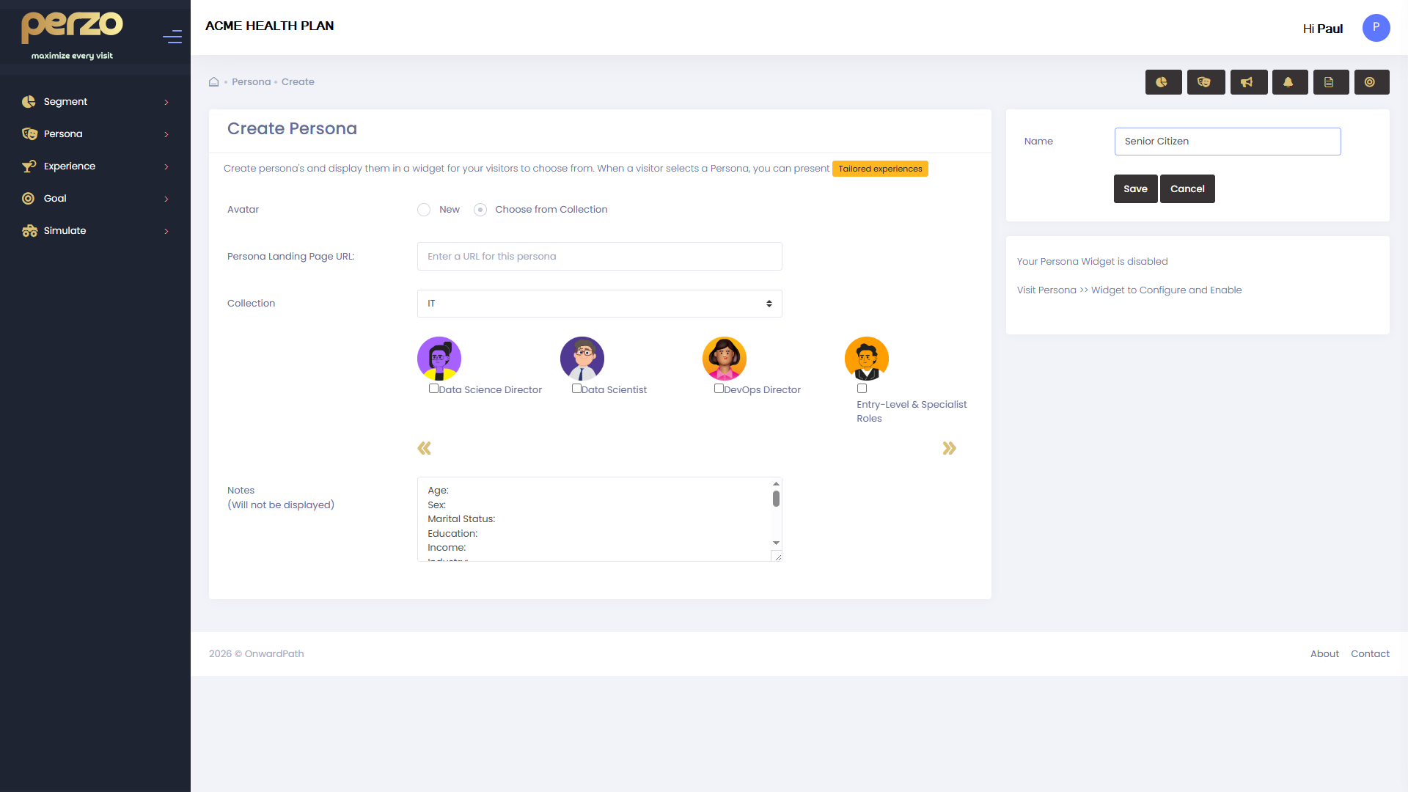Save the Senior Citizen persona
The width and height of the screenshot is (1408, 792).
pos(1135,188)
